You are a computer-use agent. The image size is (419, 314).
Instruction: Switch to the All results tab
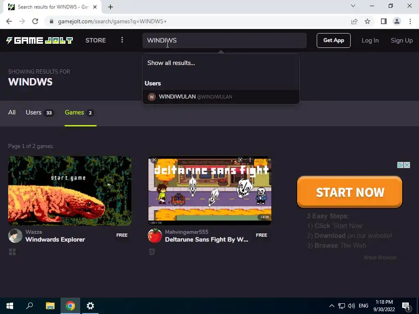12,112
